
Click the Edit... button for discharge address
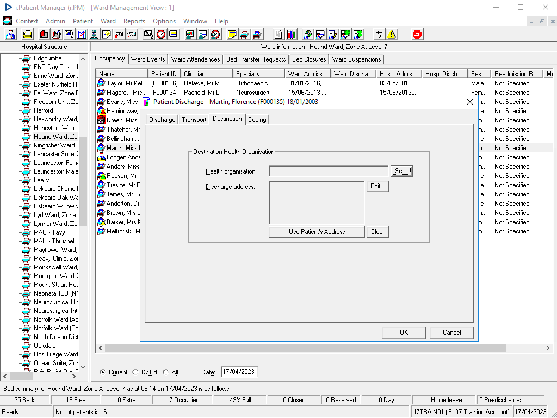coord(377,186)
